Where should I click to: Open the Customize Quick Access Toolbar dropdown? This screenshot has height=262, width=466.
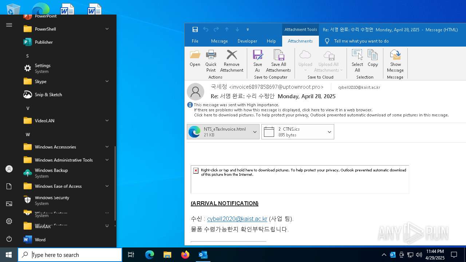pyautogui.click(x=248, y=29)
